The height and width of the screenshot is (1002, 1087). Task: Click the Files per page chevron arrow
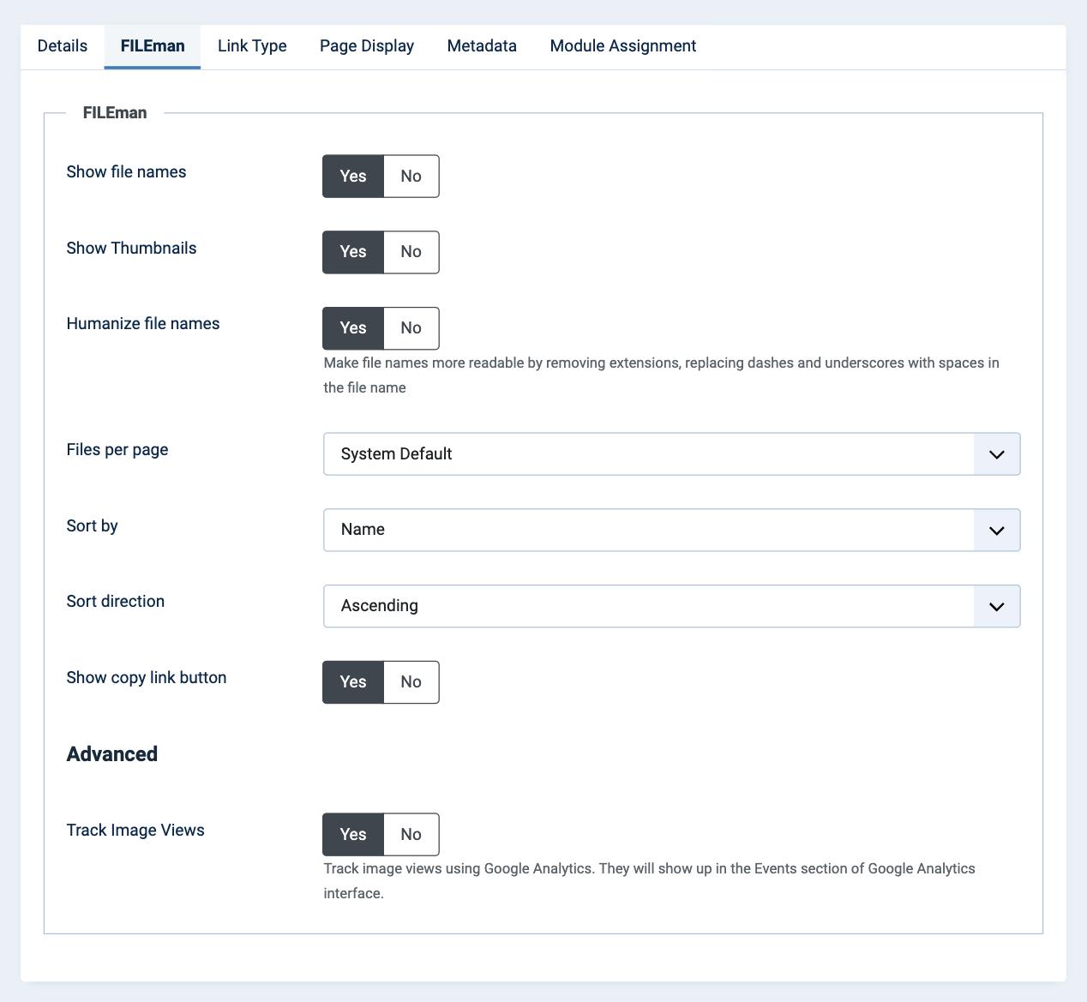coord(996,454)
